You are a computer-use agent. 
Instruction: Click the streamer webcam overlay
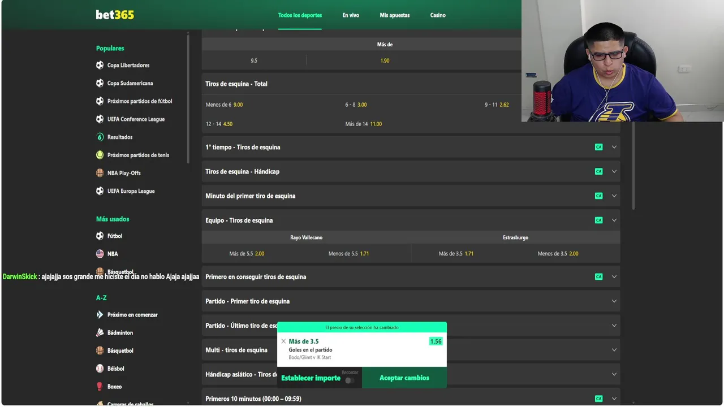[x=622, y=60]
